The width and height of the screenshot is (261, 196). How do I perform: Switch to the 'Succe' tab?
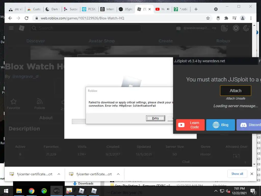point(71,9)
